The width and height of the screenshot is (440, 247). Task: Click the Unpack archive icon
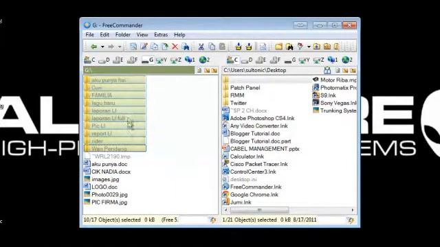tap(249, 47)
